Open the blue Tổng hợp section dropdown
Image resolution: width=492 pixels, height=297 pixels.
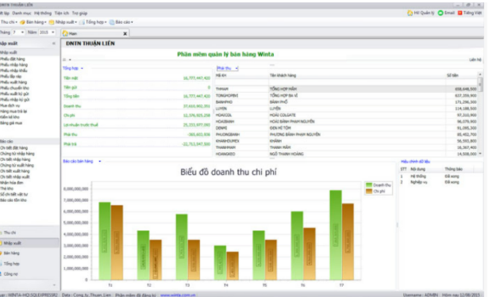pyautogui.click(x=82, y=68)
